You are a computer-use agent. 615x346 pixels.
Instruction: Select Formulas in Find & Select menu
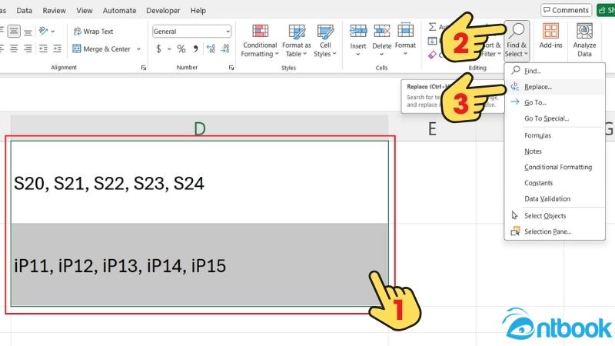click(x=554, y=136)
